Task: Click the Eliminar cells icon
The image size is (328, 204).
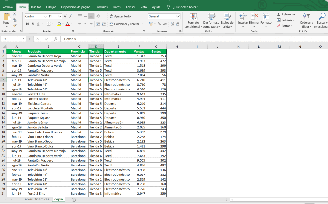Action: click(254, 17)
